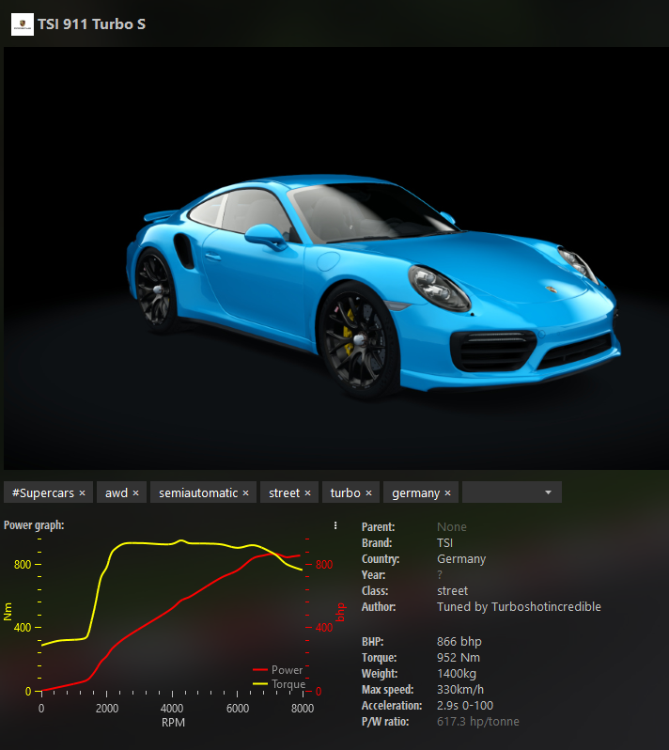The height and width of the screenshot is (750, 669).
Task: Click the BHP value 866 bhp
Action: [459, 642]
